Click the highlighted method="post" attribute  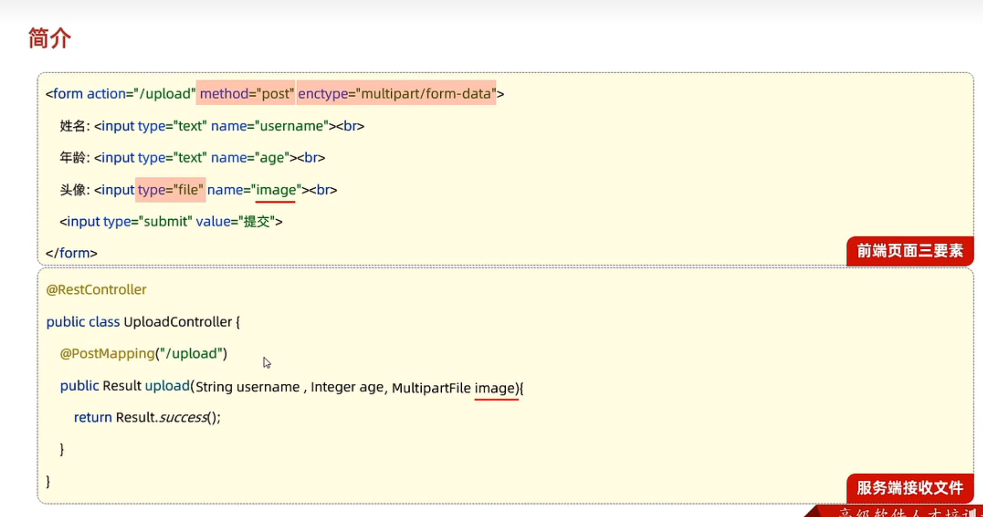click(246, 93)
